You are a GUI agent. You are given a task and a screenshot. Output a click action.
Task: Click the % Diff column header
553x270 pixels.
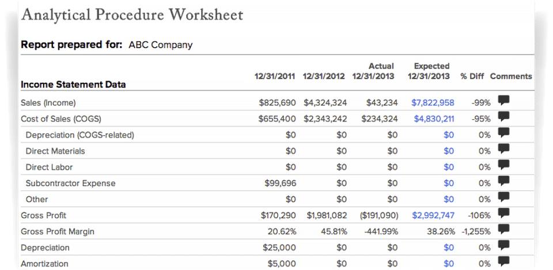472,77
